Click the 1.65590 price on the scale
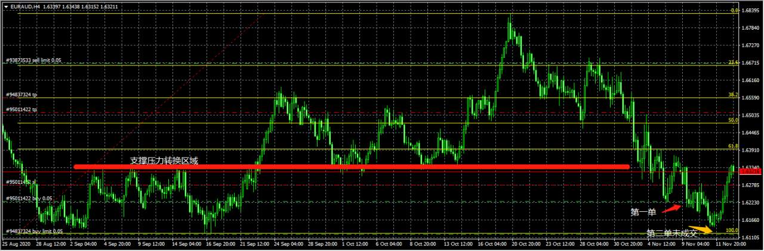Viewport: 764px width, 251px height. point(751,98)
